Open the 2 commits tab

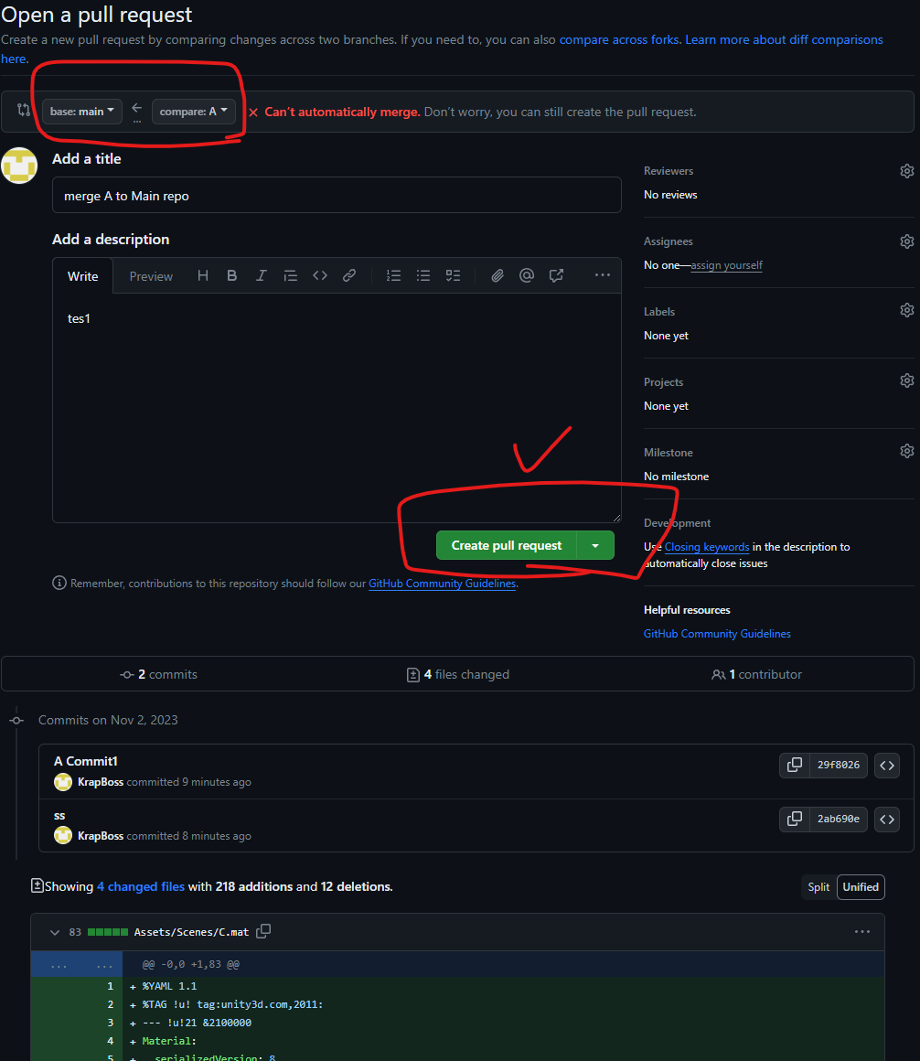(x=158, y=675)
